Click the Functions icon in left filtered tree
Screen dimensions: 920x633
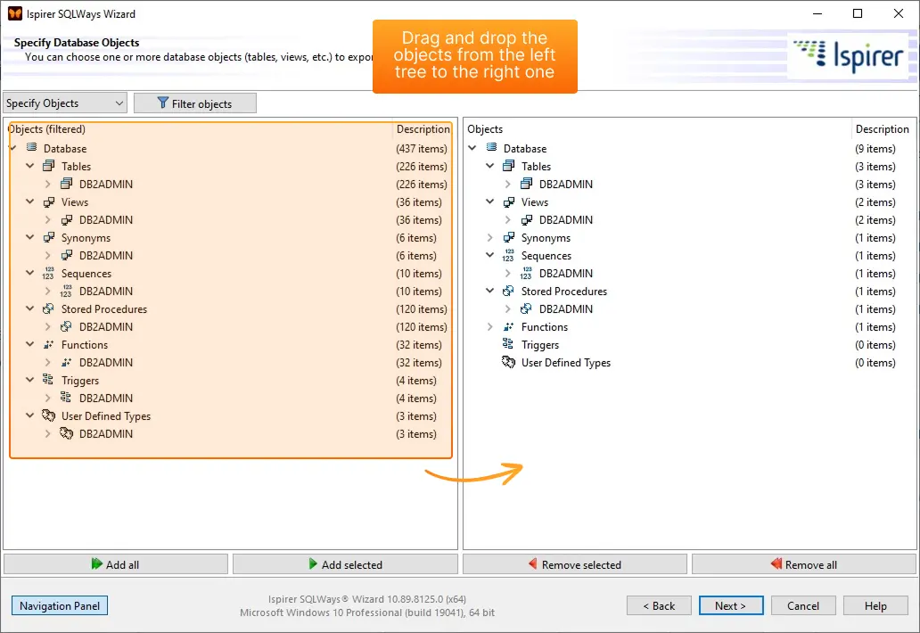[49, 344]
